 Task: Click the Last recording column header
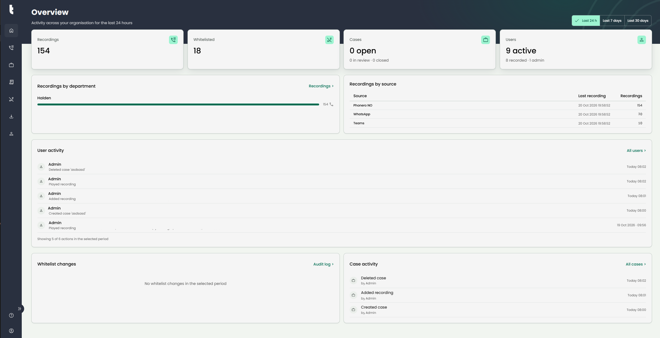tap(592, 96)
